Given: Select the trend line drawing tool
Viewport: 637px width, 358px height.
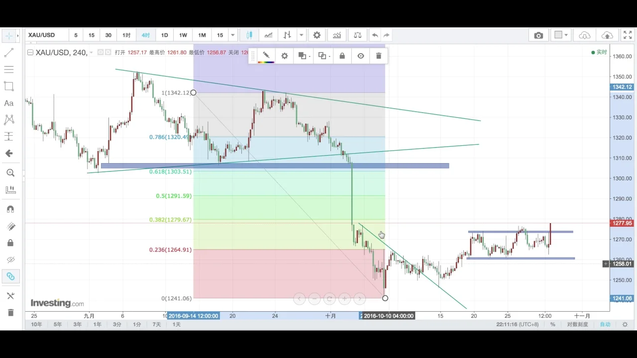Looking at the screenshot, I should pyautogui.click(x=9, y=52).
